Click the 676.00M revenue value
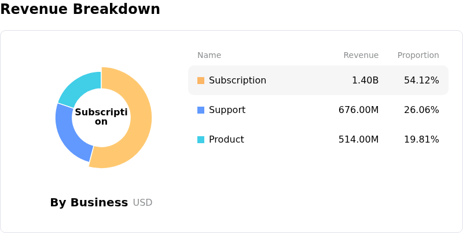Image resolution: width=463 pixels, height=233 pixels. click(358, 110)
